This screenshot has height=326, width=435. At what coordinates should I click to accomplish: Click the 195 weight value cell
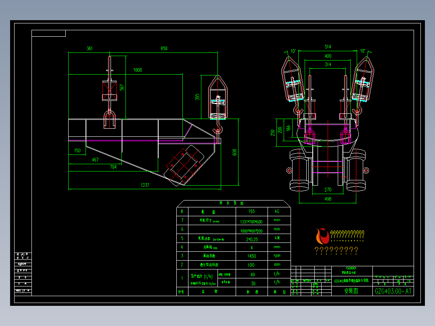252,211
